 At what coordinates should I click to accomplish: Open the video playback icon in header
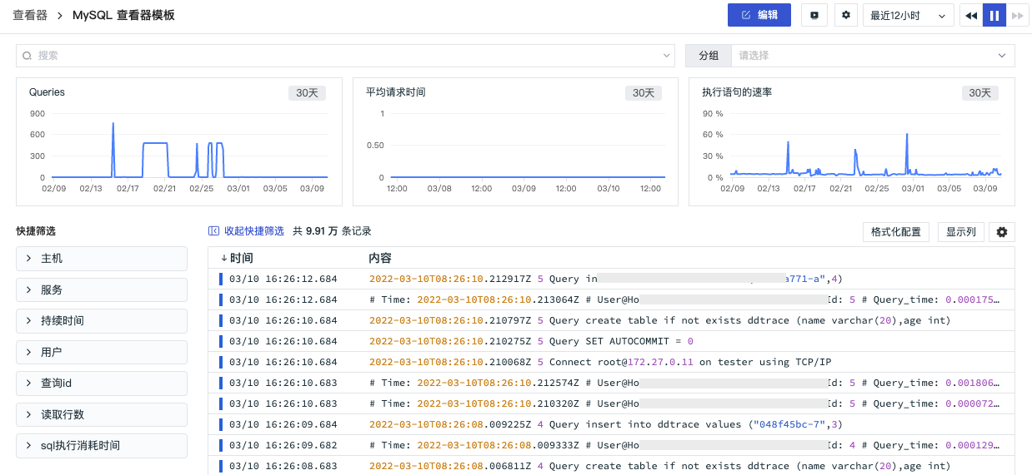(x=814, y=15)
